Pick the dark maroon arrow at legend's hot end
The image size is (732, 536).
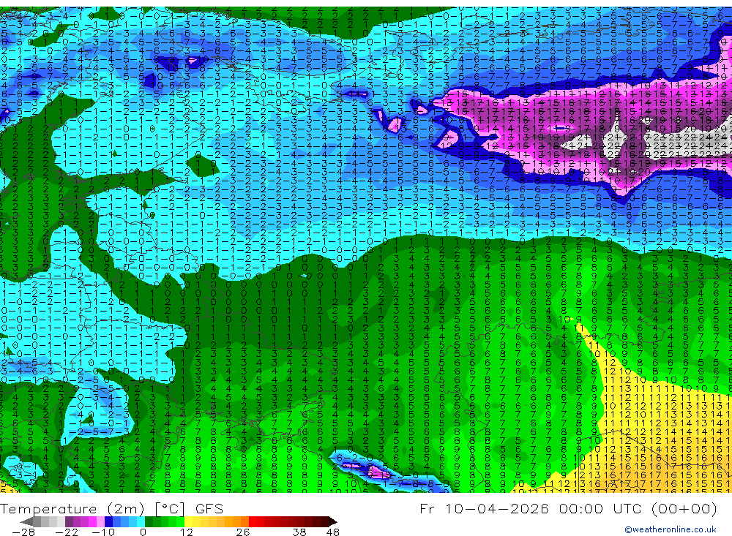pos(332,521)
